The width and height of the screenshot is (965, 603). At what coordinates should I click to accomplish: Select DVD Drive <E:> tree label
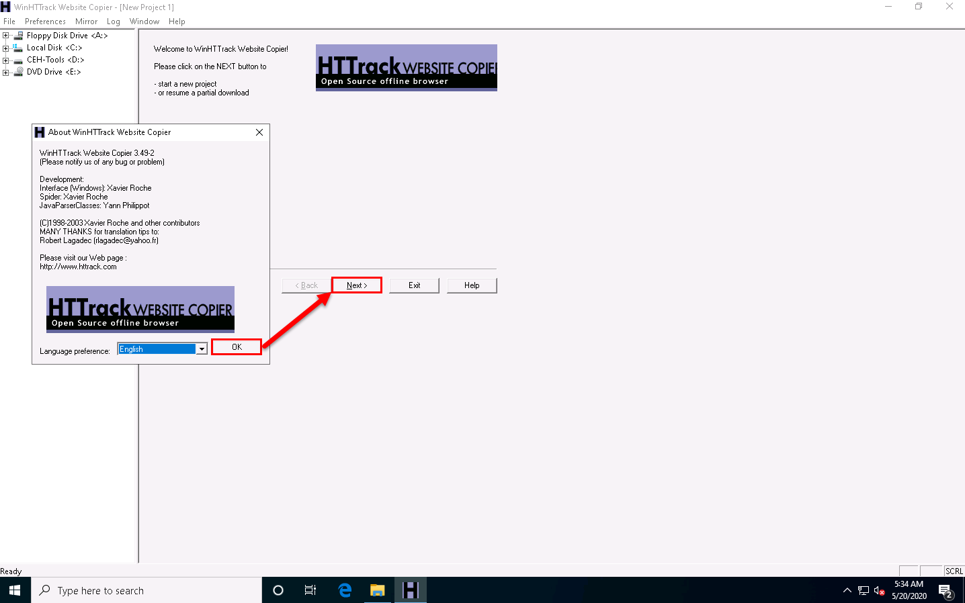pos(54,72)
